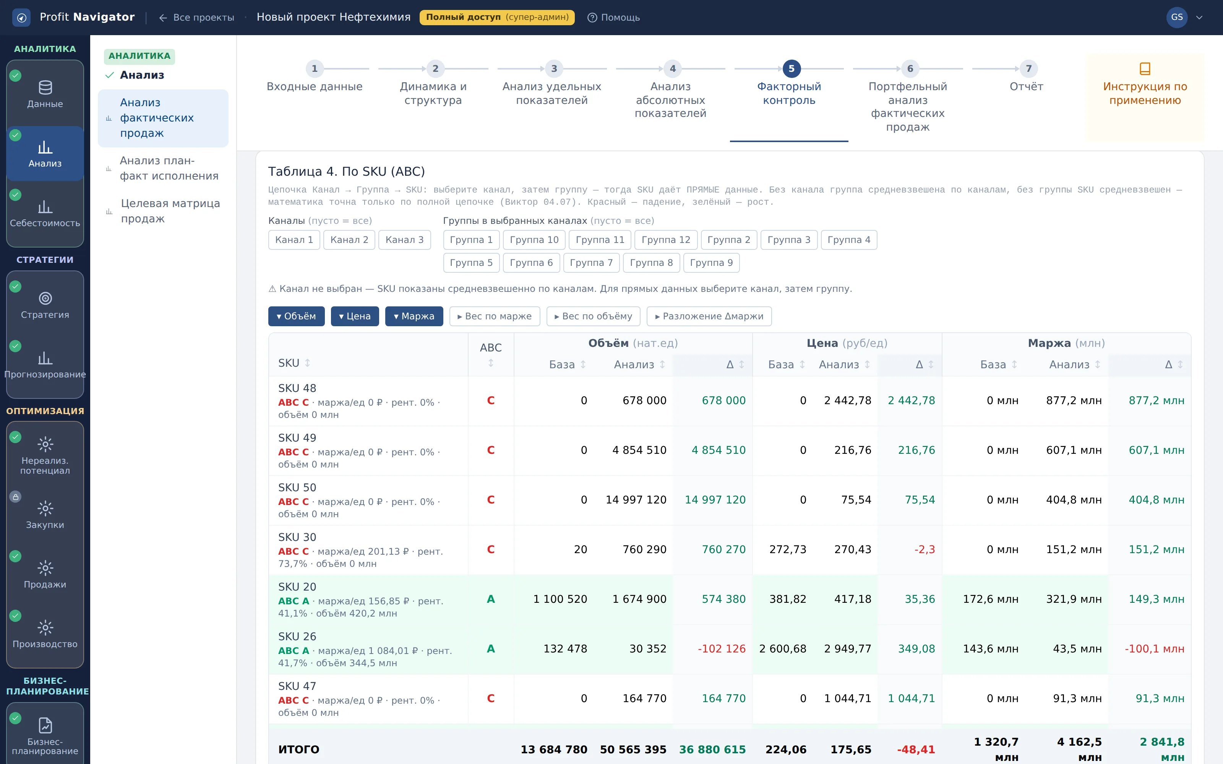Sort by Маржа Анализ column

click(1075, 364)
